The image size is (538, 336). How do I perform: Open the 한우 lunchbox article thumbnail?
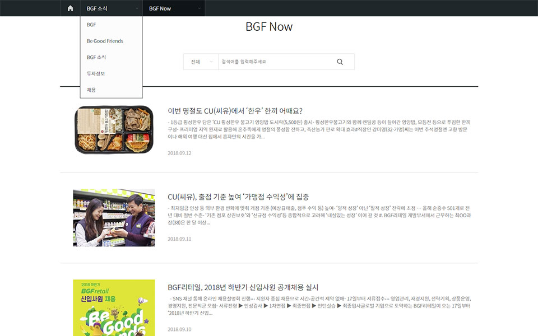click(x=114, y=130)
